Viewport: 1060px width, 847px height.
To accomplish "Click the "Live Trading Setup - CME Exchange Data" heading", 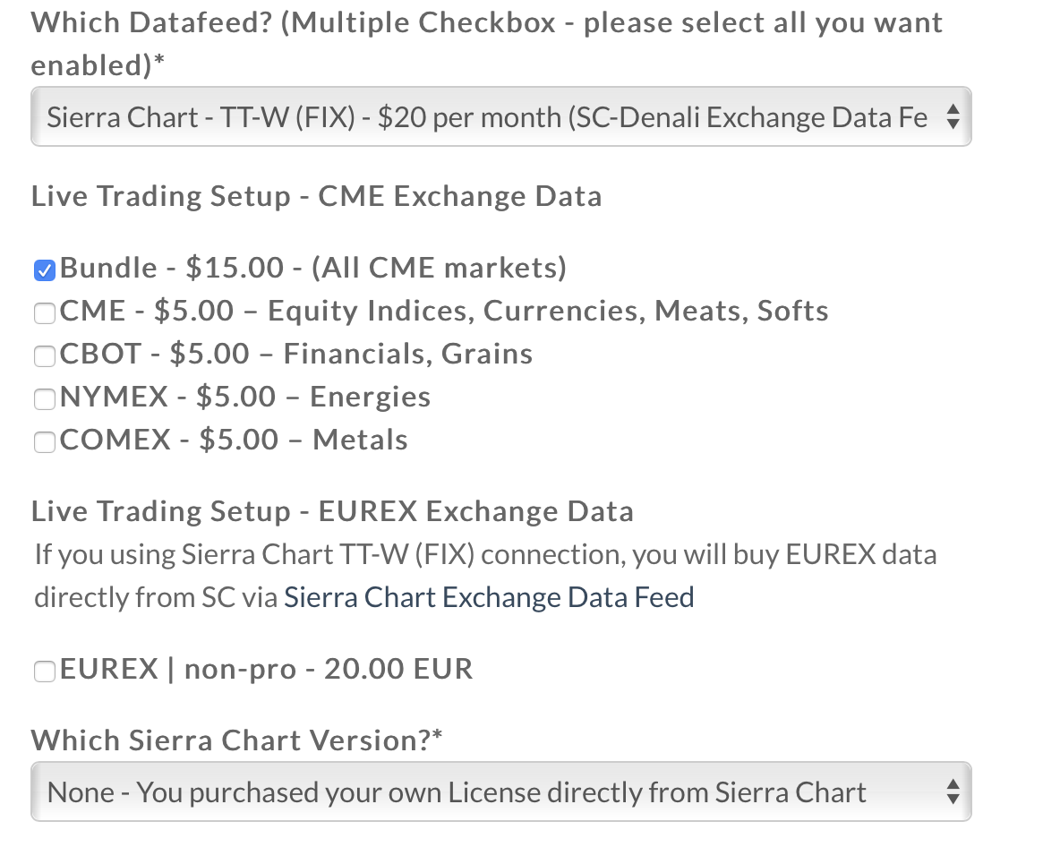I will pos(316,196).
